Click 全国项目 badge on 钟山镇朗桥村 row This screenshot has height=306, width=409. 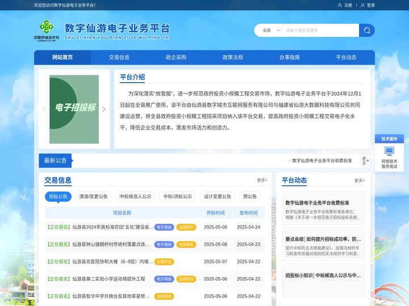186,244
